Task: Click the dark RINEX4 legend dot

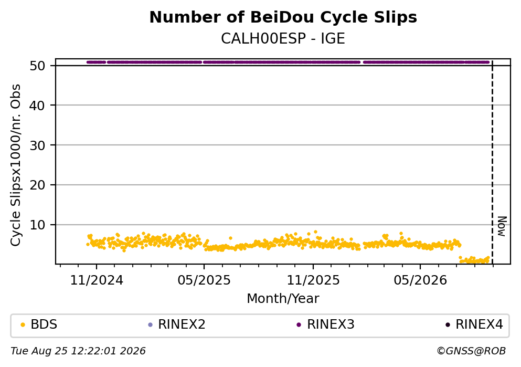Action: [448, 325]
